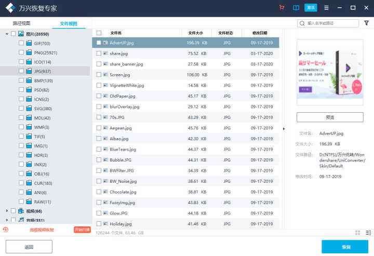Image resolution: width=374 pixels, height=256 pixels.
Task: Click the blue Recover button
Action: pyautogui.click(x=345, y=247)
